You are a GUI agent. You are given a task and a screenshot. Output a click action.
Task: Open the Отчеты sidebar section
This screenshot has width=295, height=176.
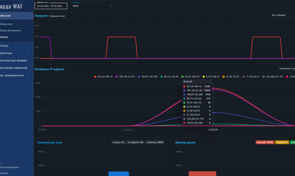pos(4,46)
